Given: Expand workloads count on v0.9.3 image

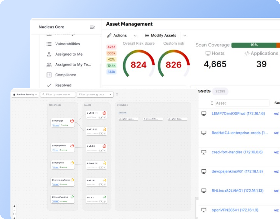Looking at the screenshot, I should coord(101,150).
